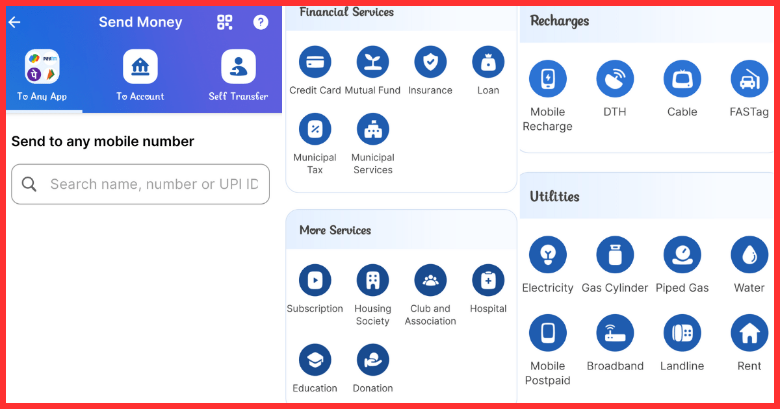
Task: Click the Club and Association label text
Action: point(430,315)
